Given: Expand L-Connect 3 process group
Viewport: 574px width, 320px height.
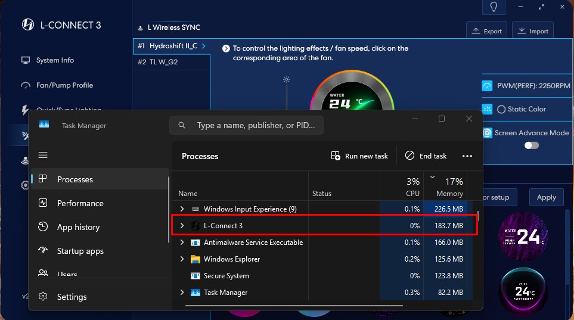Looking at the screenshot, I should (x=182, y=225).
